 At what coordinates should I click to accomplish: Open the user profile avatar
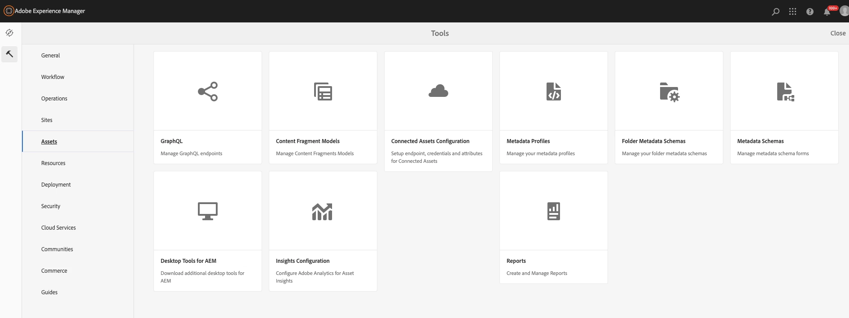click(x=844, y=11)
